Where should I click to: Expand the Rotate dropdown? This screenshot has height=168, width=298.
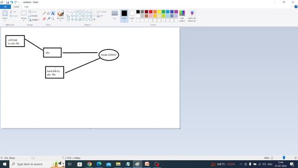click(39, 20)
